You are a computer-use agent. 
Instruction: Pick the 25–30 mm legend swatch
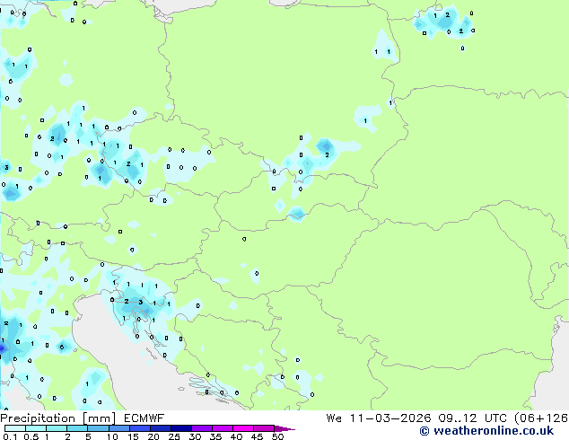click(x=180, y=428)
